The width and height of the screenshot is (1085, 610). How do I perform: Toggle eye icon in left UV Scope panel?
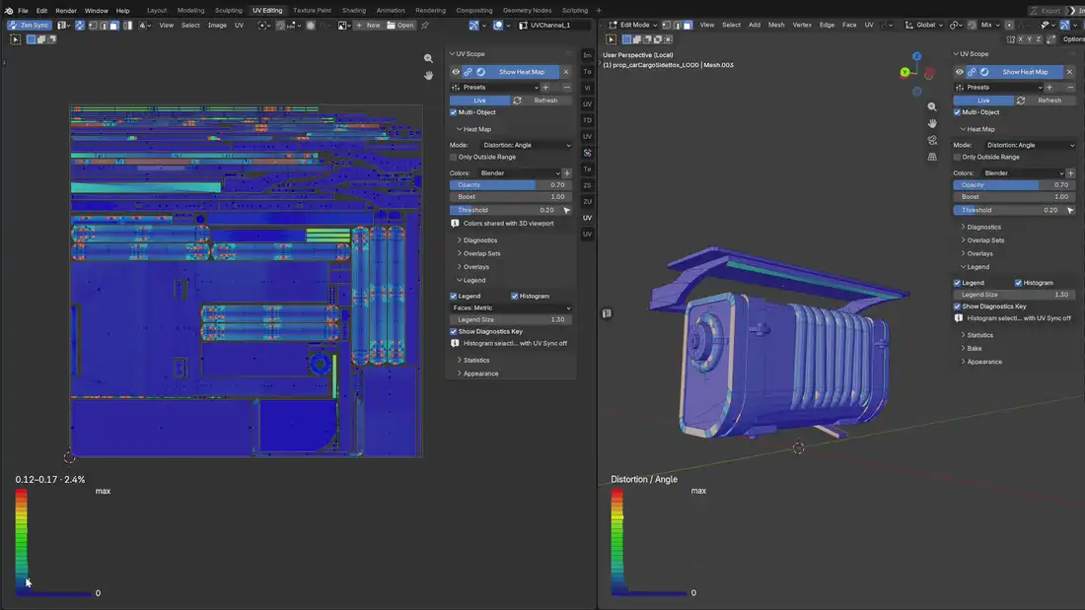[456, 72]
